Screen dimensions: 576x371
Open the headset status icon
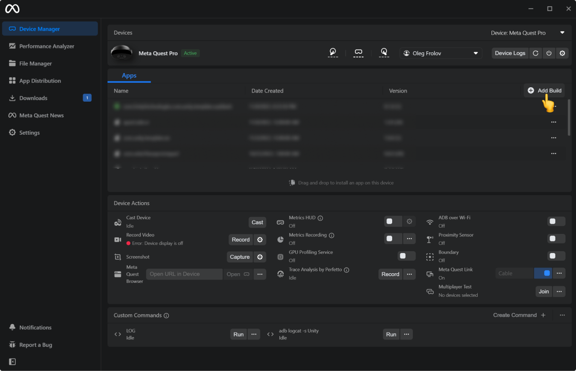(358, 52)
